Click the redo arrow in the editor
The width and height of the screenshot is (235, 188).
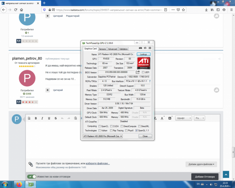(69, 118)
